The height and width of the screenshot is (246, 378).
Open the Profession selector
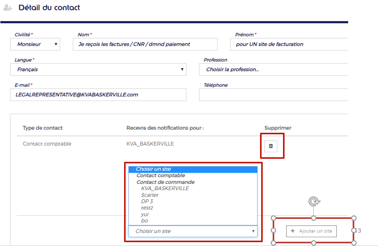pyautogui.click(x=273, y=69)
